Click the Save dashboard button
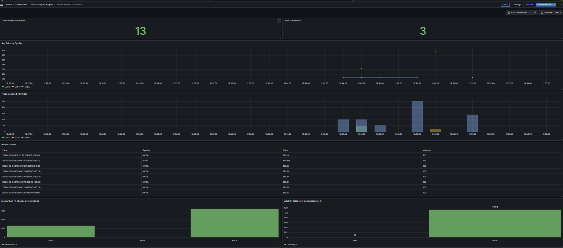This screenshot has height=248, width=563. point(544,5)
